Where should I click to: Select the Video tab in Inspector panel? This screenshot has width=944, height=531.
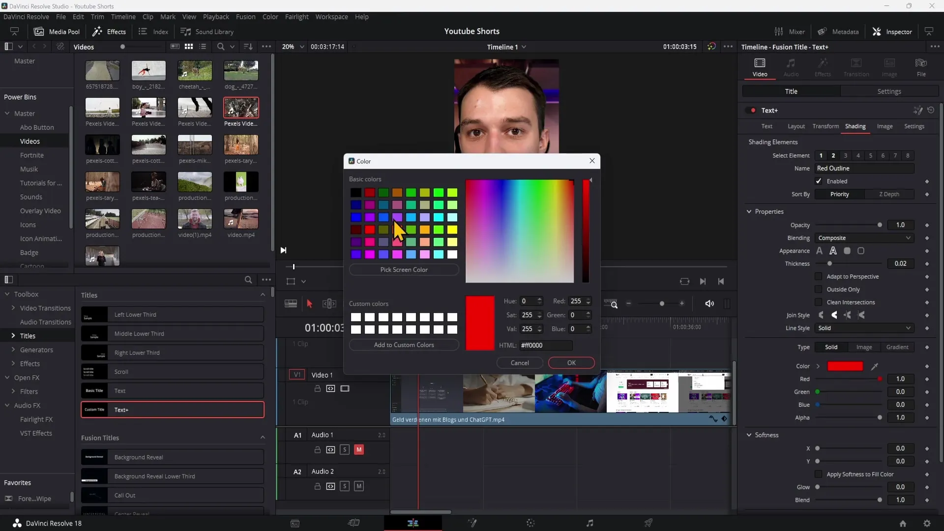click(760, 67)
